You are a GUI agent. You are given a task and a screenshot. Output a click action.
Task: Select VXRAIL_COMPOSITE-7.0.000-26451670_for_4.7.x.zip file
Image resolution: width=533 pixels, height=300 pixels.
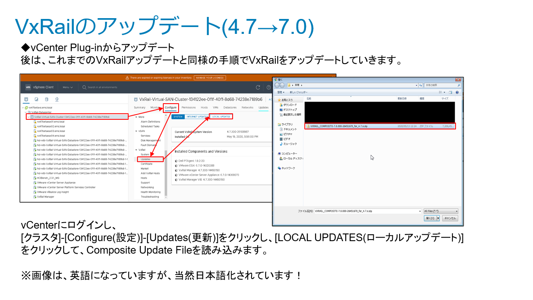click(380, 126)
